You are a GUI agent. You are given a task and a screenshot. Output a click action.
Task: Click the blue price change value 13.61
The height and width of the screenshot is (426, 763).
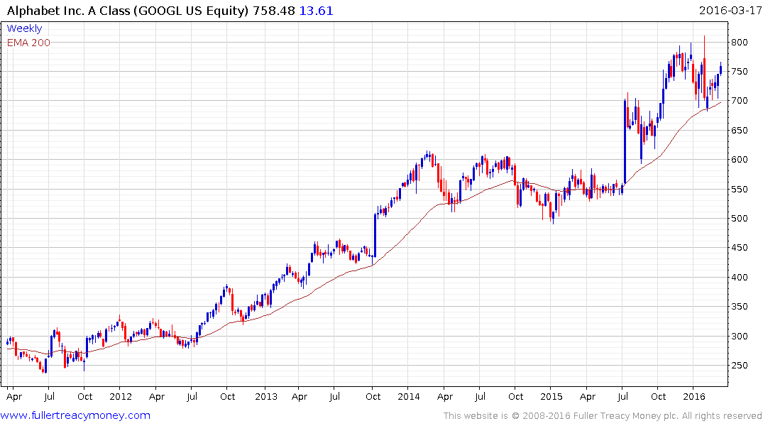pos(317,11)
